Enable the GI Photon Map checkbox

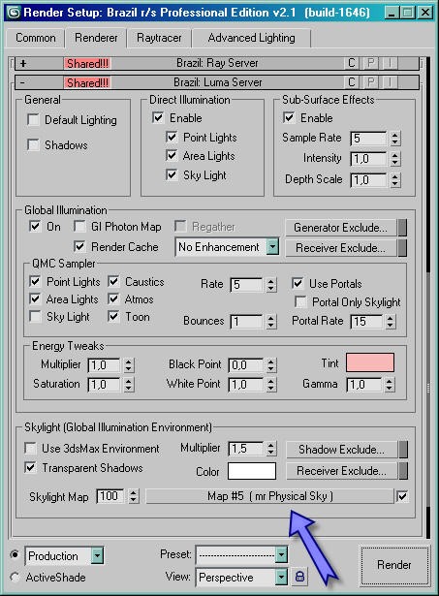coord(79,227)
